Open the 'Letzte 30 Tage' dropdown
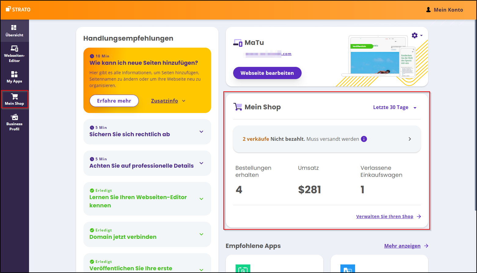Viewport: 477px width, 273px height. click(395, 107)
